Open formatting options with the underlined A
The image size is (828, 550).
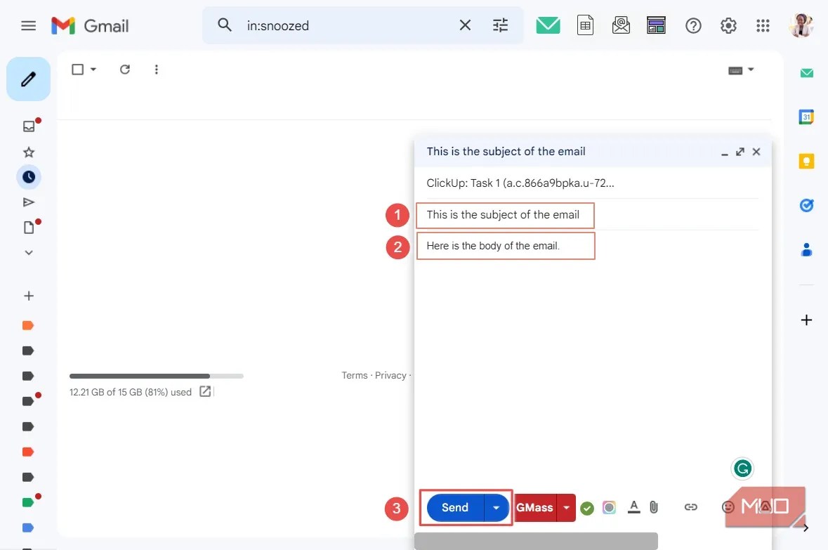pyautogui.click(x=633, y=507)
